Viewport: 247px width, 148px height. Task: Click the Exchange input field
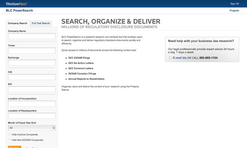(32, 62)
